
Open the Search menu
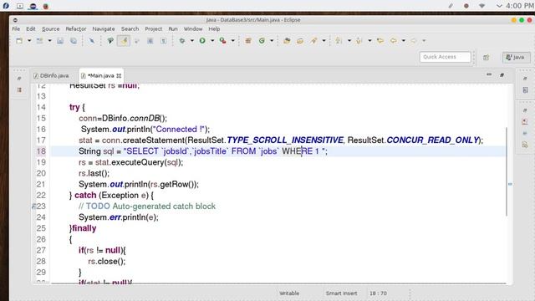tap(130, 29)
